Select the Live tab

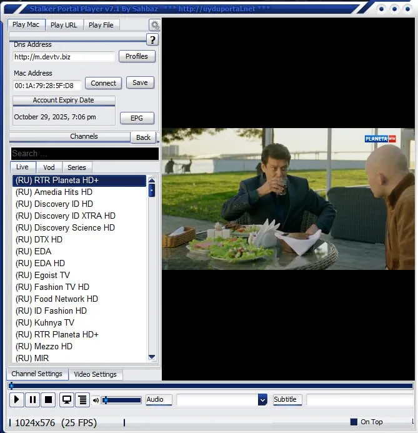[x=22, y=167]
